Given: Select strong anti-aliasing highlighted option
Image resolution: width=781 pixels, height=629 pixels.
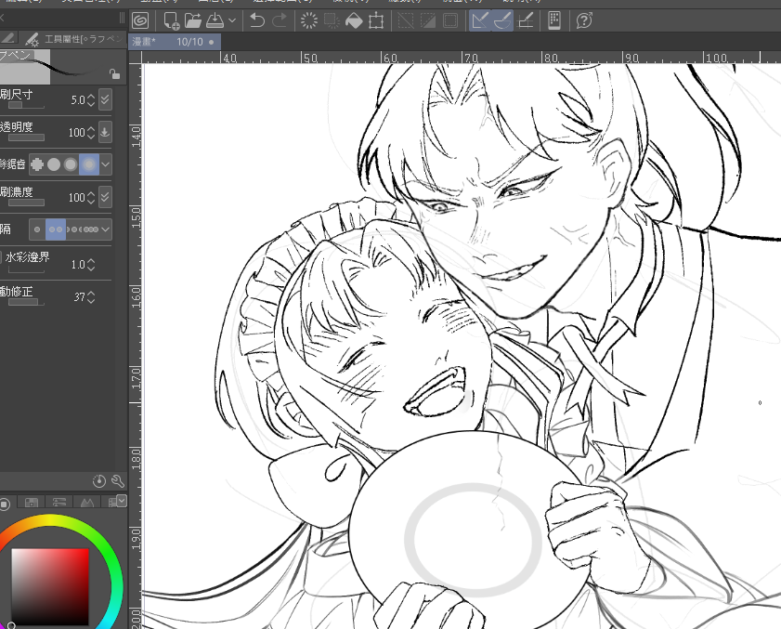Looking at the screenshot, I should (x=89, y=164).
